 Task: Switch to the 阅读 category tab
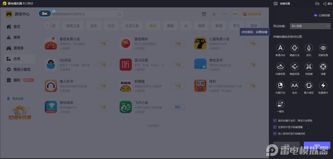point(153,26)
